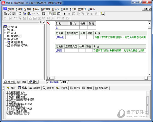Click the Open folder toolbar icon
Viewport: 153px width, 122px height.
[x=9, y=14]
